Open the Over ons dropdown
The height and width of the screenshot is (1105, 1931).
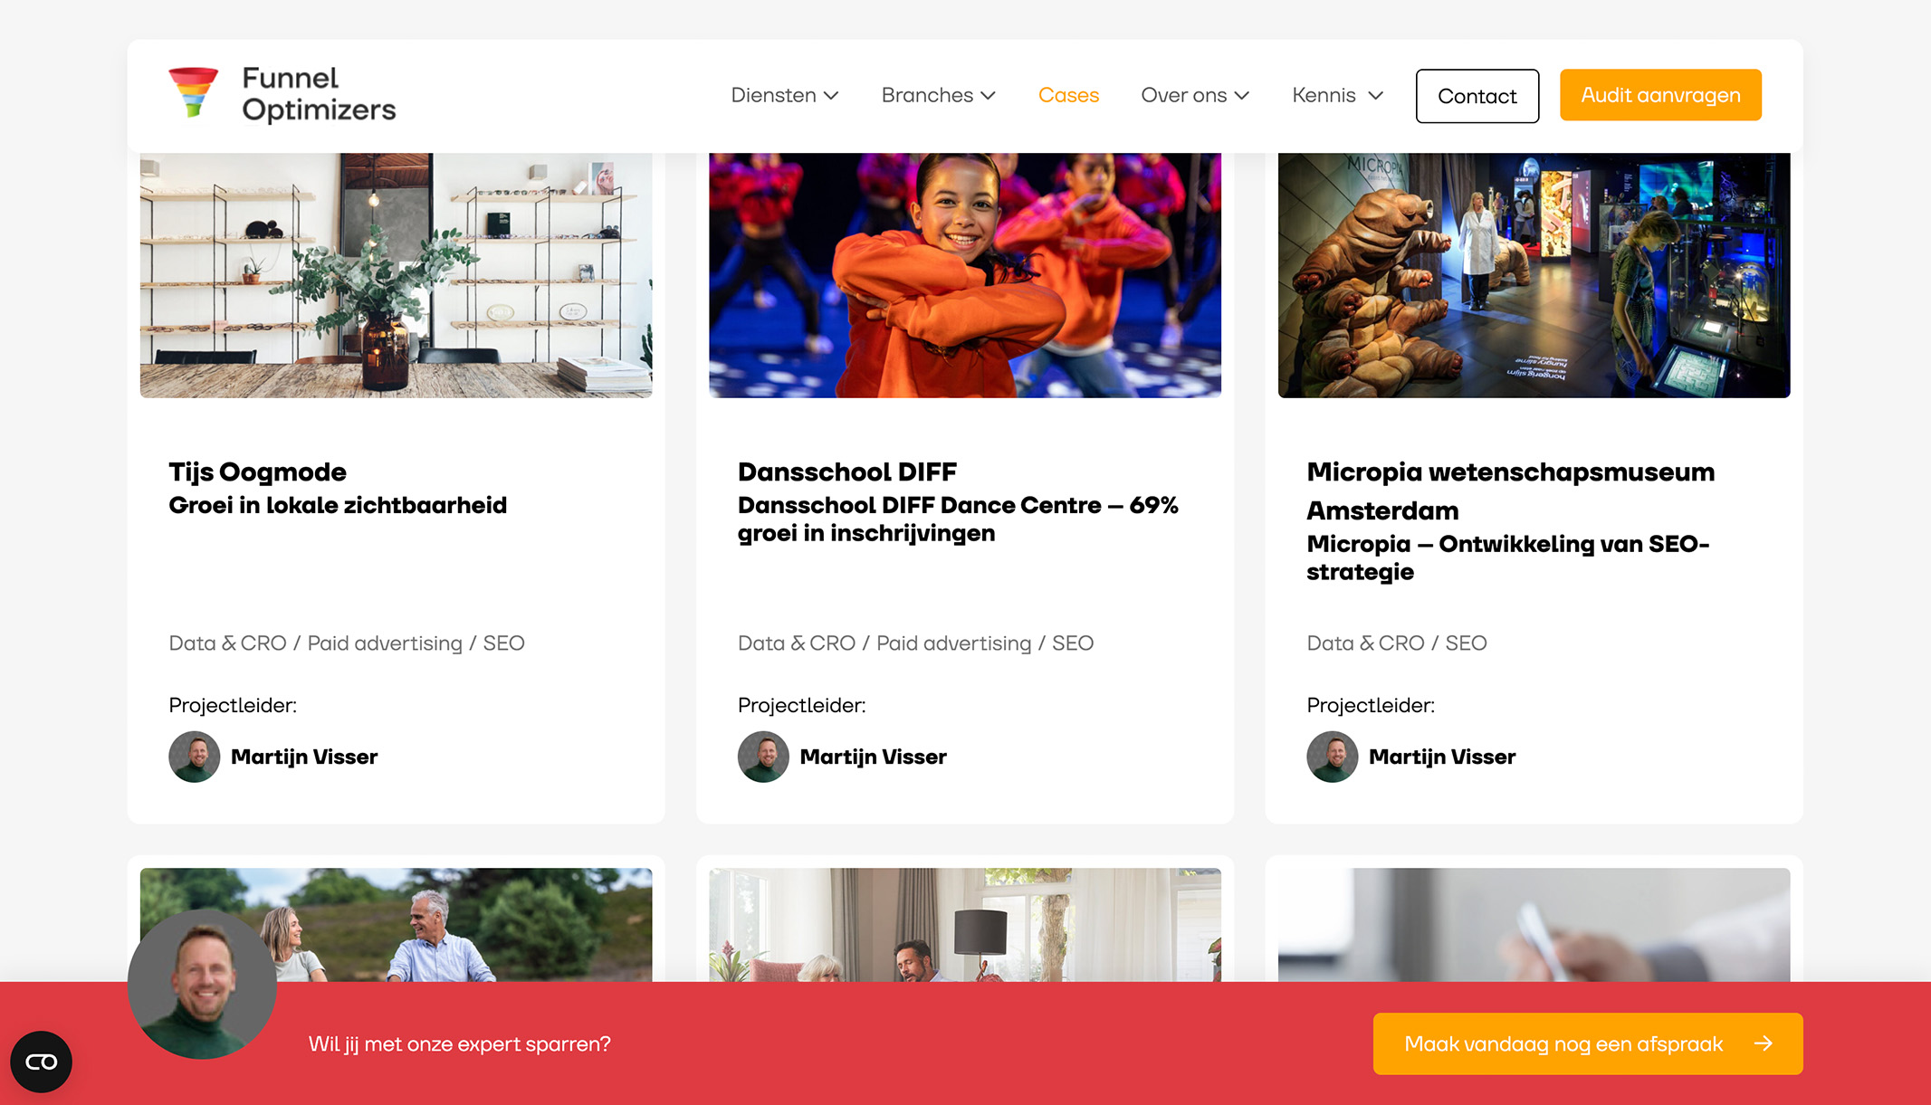[1195, 95]
